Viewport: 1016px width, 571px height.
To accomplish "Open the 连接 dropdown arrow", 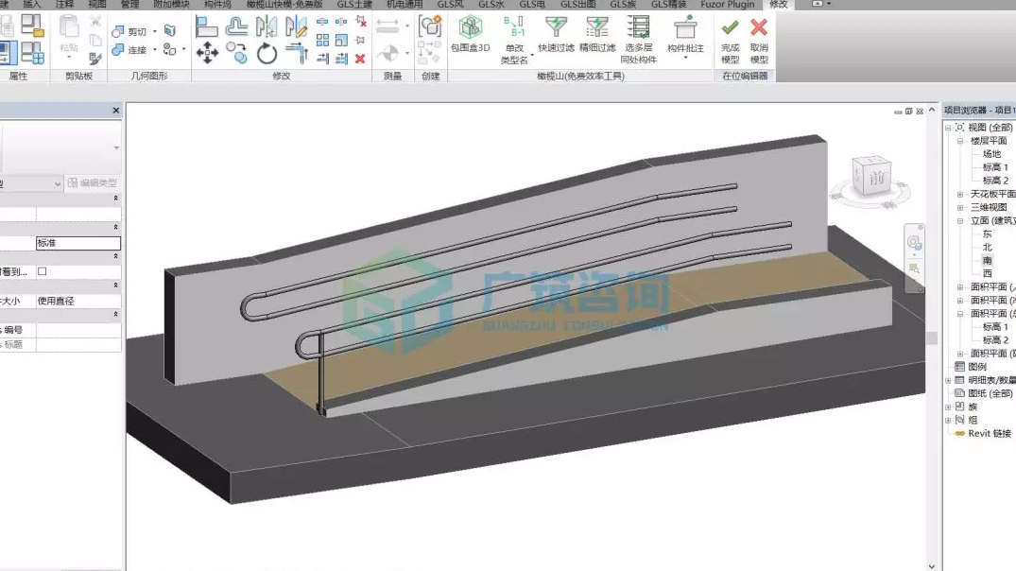I will coord(155,49).
